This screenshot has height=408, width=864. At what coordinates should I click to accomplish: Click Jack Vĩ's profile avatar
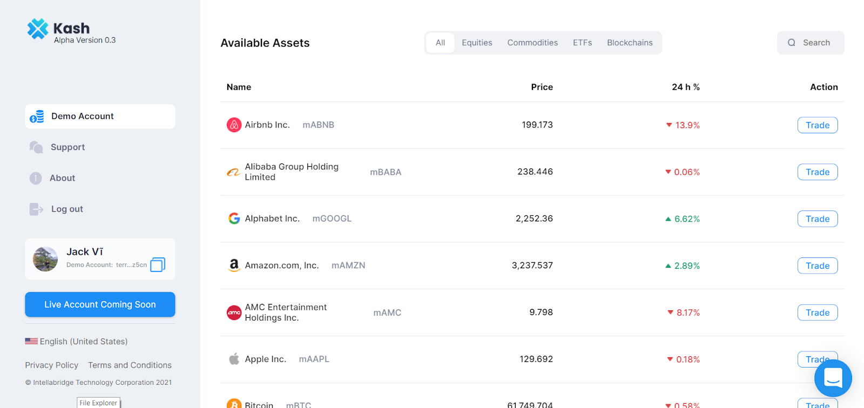(45, 259)
